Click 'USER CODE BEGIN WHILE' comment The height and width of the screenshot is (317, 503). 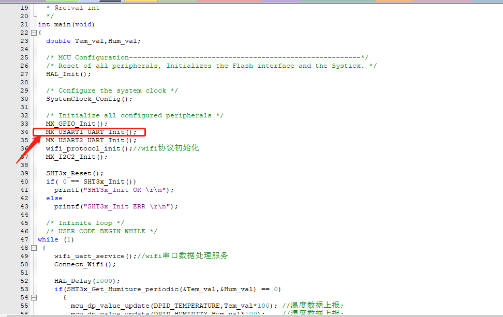[x=102, y=232]
